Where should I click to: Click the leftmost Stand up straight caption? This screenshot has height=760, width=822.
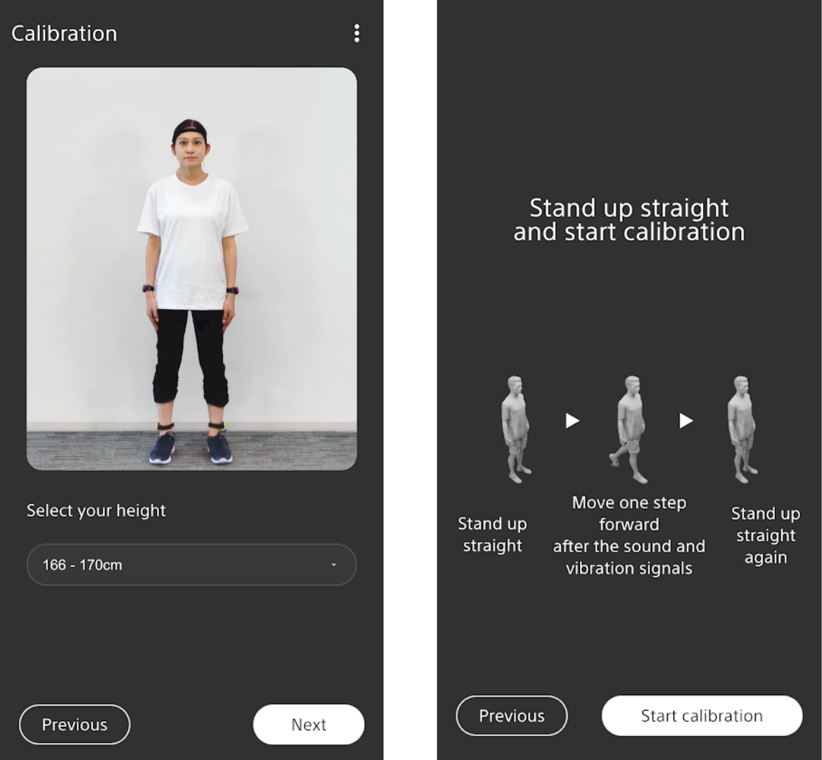point(492,535)
